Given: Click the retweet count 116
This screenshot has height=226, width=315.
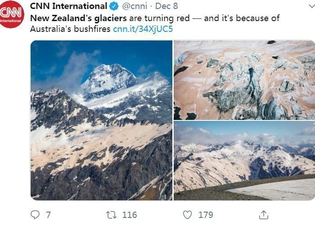Looking at the screenshot, I should [x=130, y=215].
